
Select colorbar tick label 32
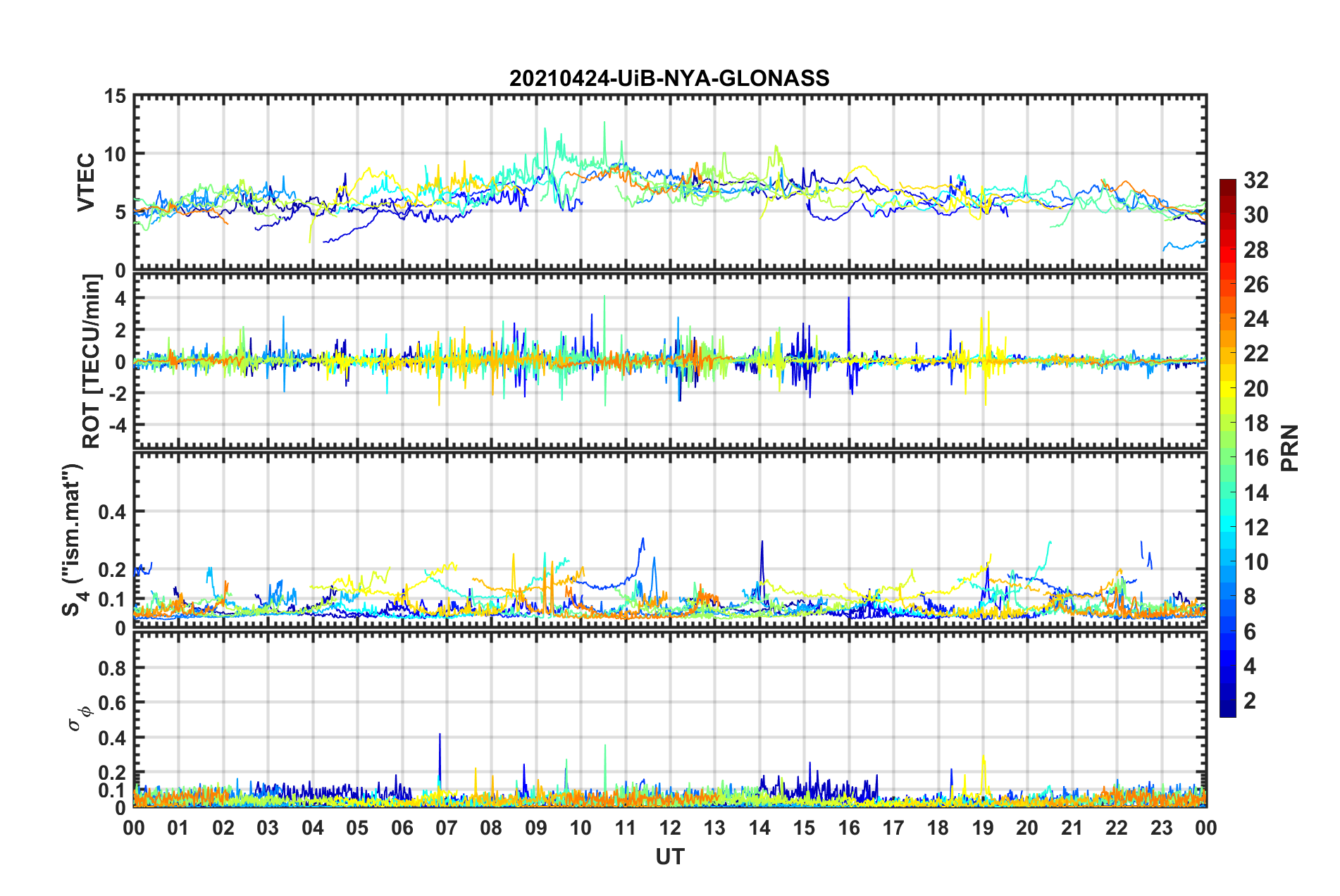click(1256, 180)
